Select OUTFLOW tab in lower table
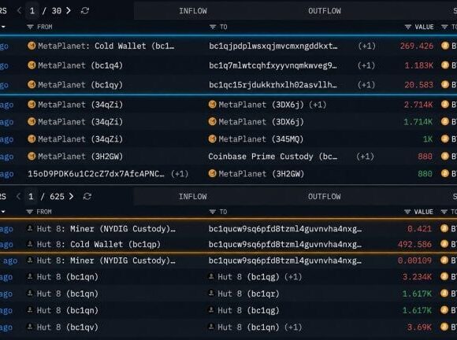This screenshot has width=457, height=340. tap(324, 197)
